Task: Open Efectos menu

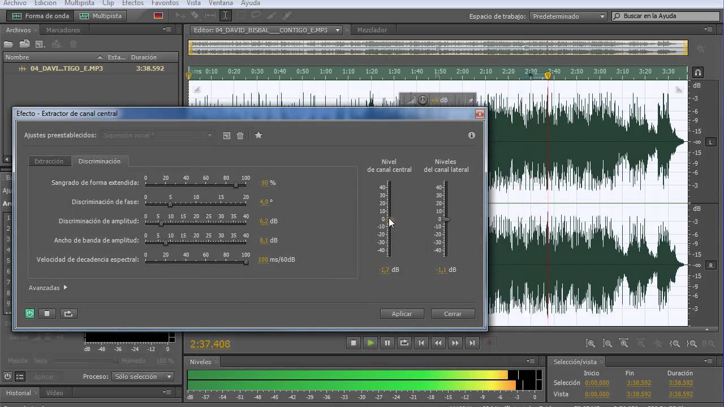Action: click(132, 3)
